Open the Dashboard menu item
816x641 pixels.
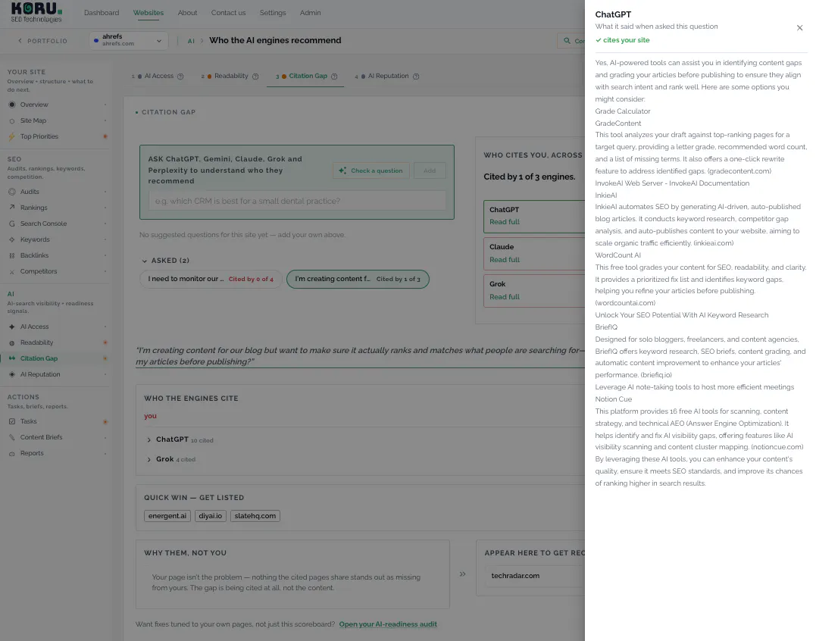[102, 12]
